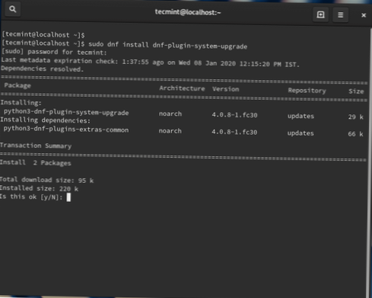Click the Size column header

(356, 91)
